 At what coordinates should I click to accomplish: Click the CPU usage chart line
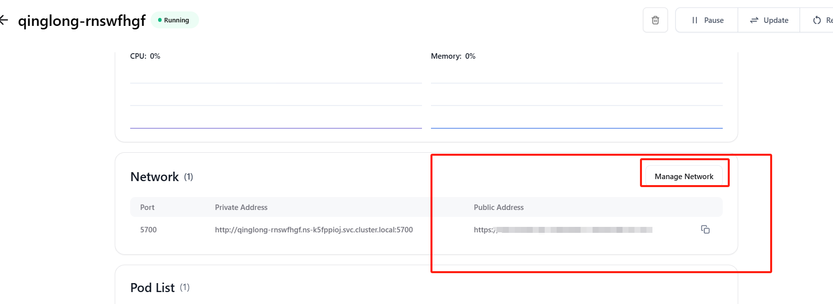[x=276, y=128]
